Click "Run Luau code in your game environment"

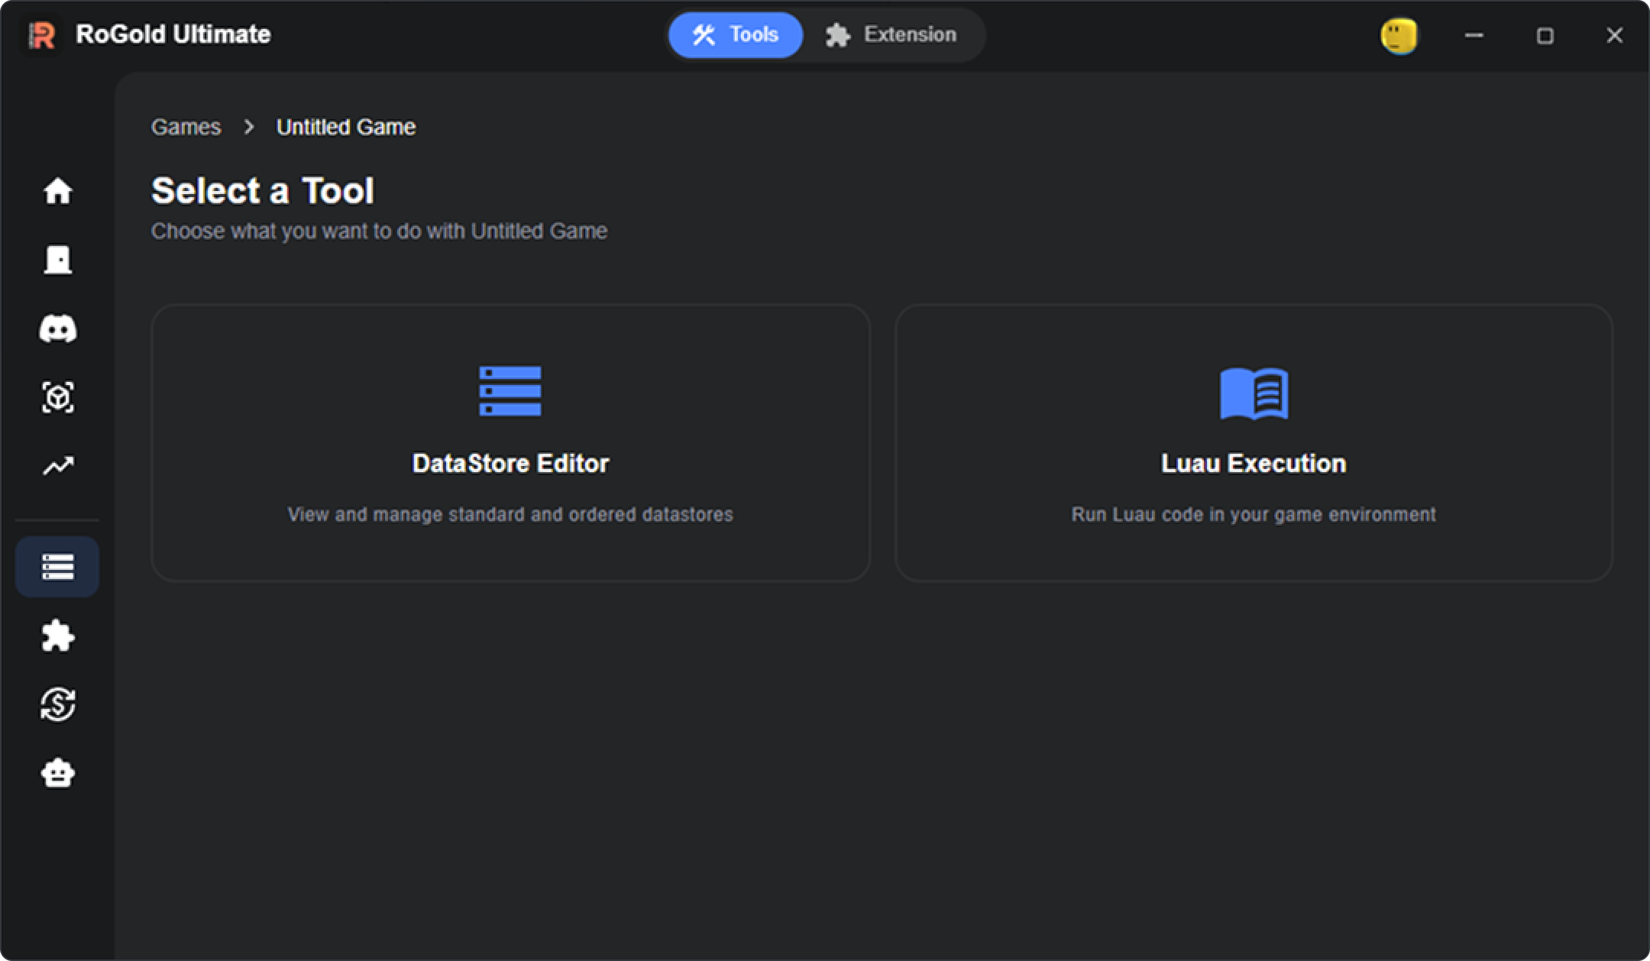pyautogui.click(x=1254, y=514)
